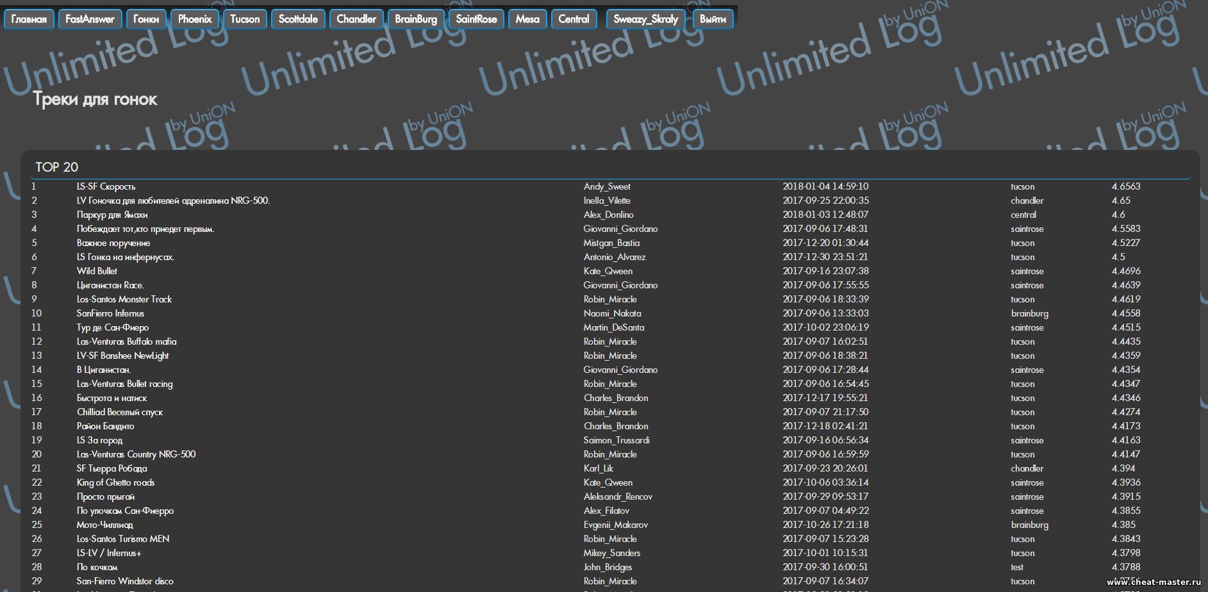Screen dimensions: 1208x592
Task: Select the LS-SF Скорость track row
Action: point(106,186)
